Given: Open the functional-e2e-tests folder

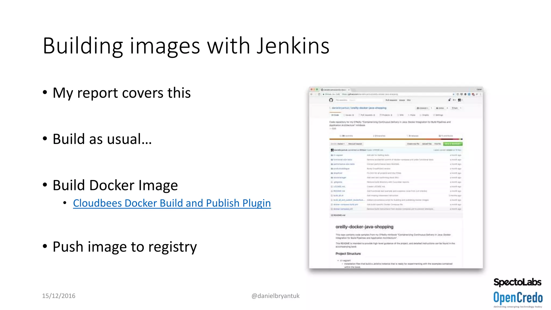Looking at the screenshot, I should click(343, 160).
